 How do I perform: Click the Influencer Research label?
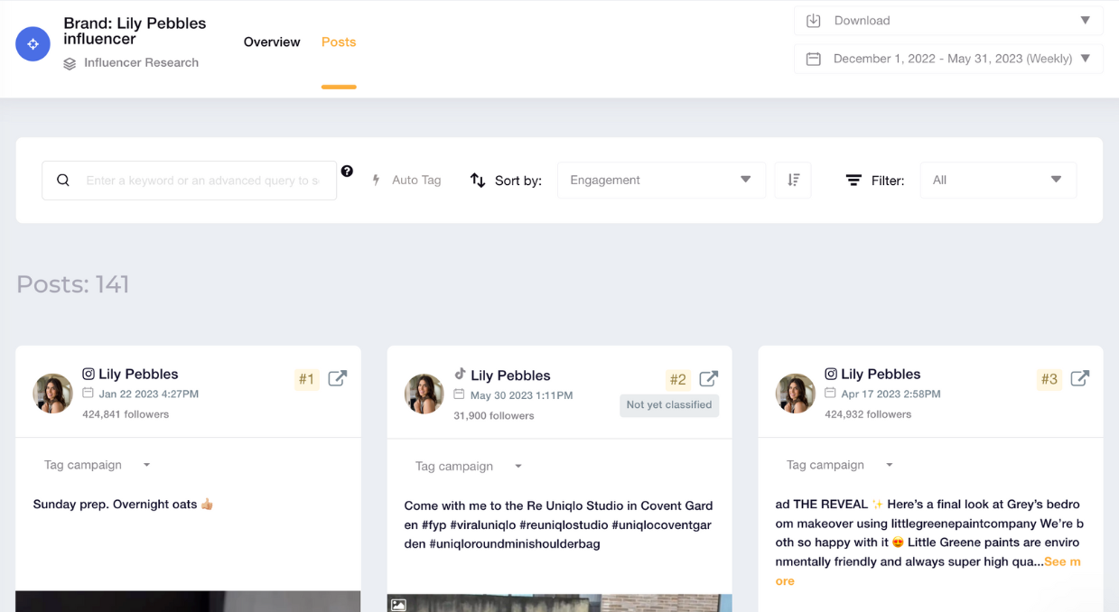(141, 63)
